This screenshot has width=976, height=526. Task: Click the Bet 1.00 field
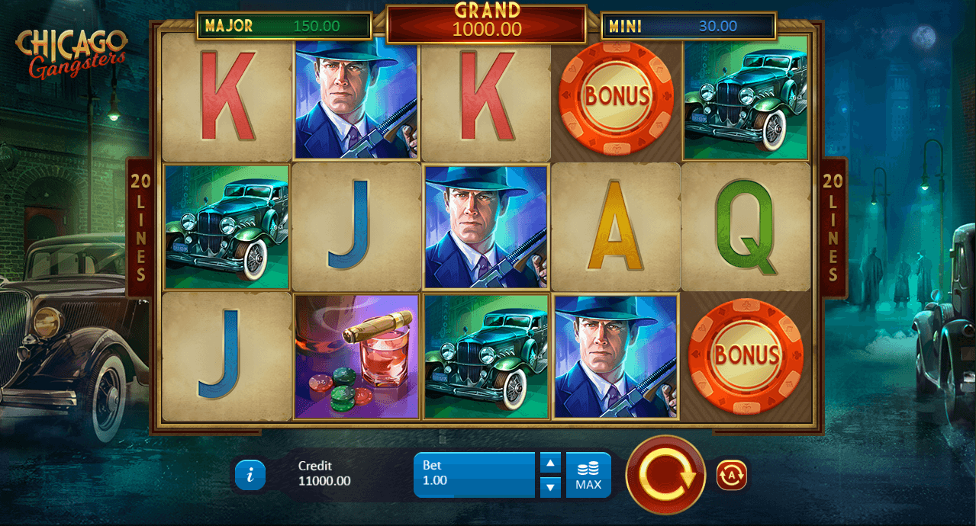coord(474,475)
